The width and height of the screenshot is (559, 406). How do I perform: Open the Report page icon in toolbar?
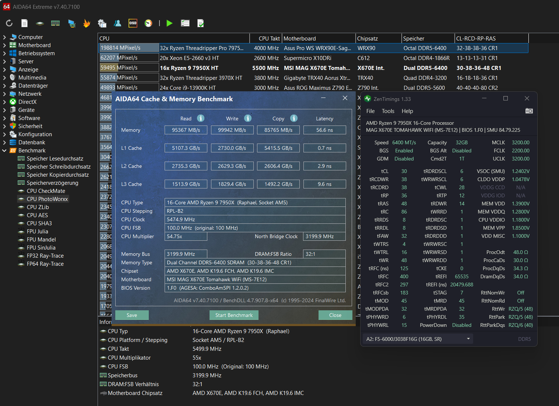(24, 23)
